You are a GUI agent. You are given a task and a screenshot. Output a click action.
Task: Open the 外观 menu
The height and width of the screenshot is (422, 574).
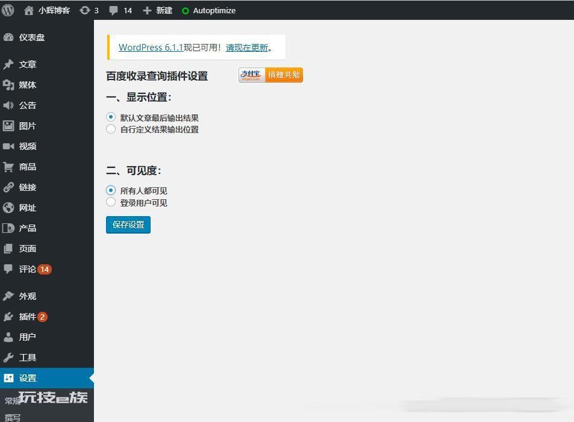click(x=47, y=296)
